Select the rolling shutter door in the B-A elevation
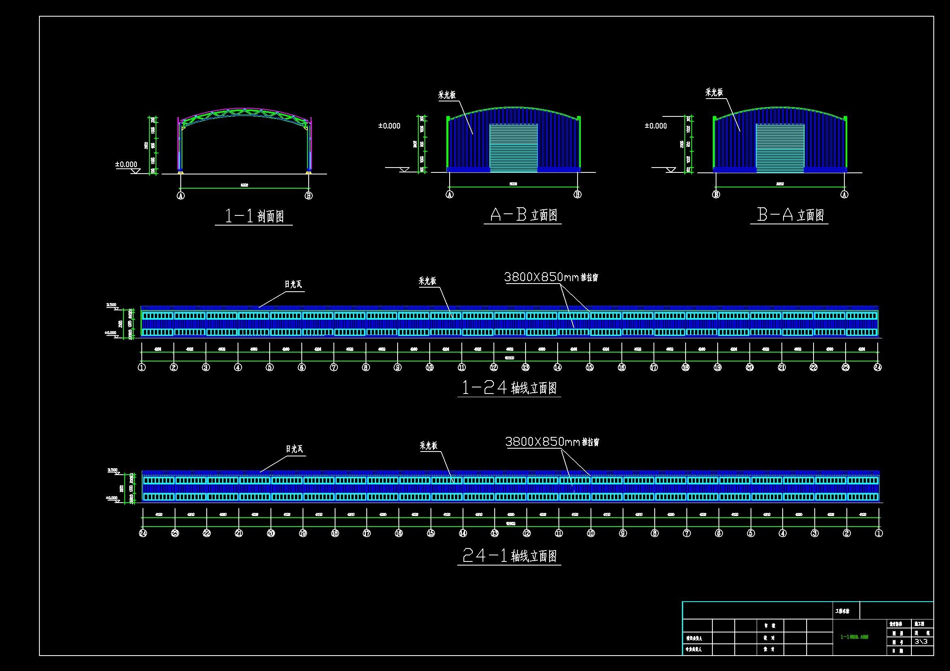950x671 pixels. (x=780, y=148)
